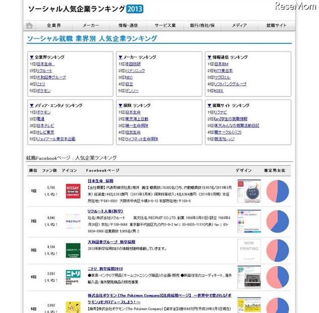Open ソフトバンクグループ link
Image resolution: width=319 pixels, height=313 pixels.
click(230, 84)
